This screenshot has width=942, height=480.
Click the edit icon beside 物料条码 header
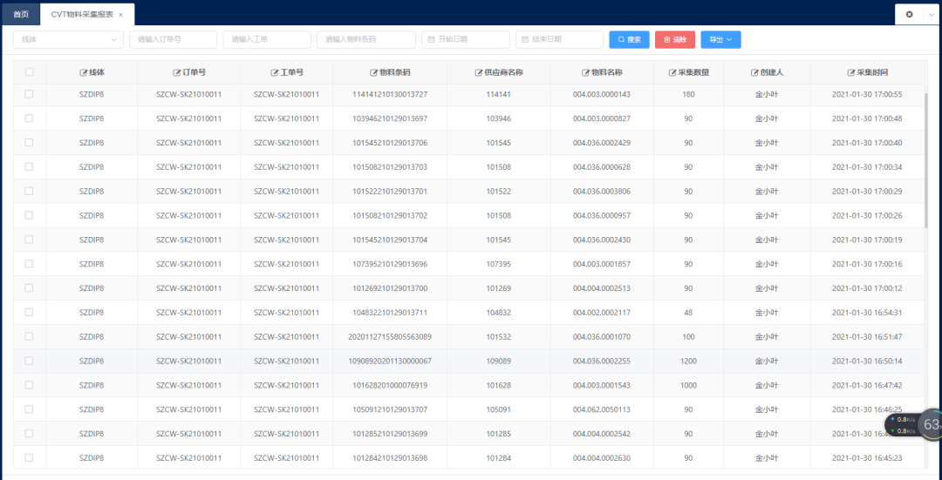[374, 72]
